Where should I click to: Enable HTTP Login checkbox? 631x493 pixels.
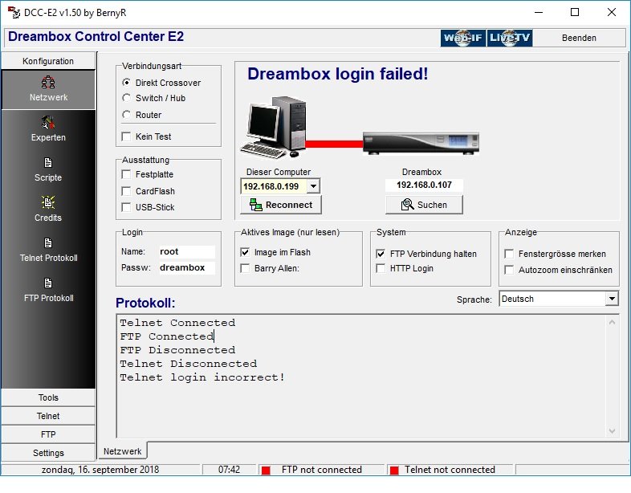pos(381,268)
